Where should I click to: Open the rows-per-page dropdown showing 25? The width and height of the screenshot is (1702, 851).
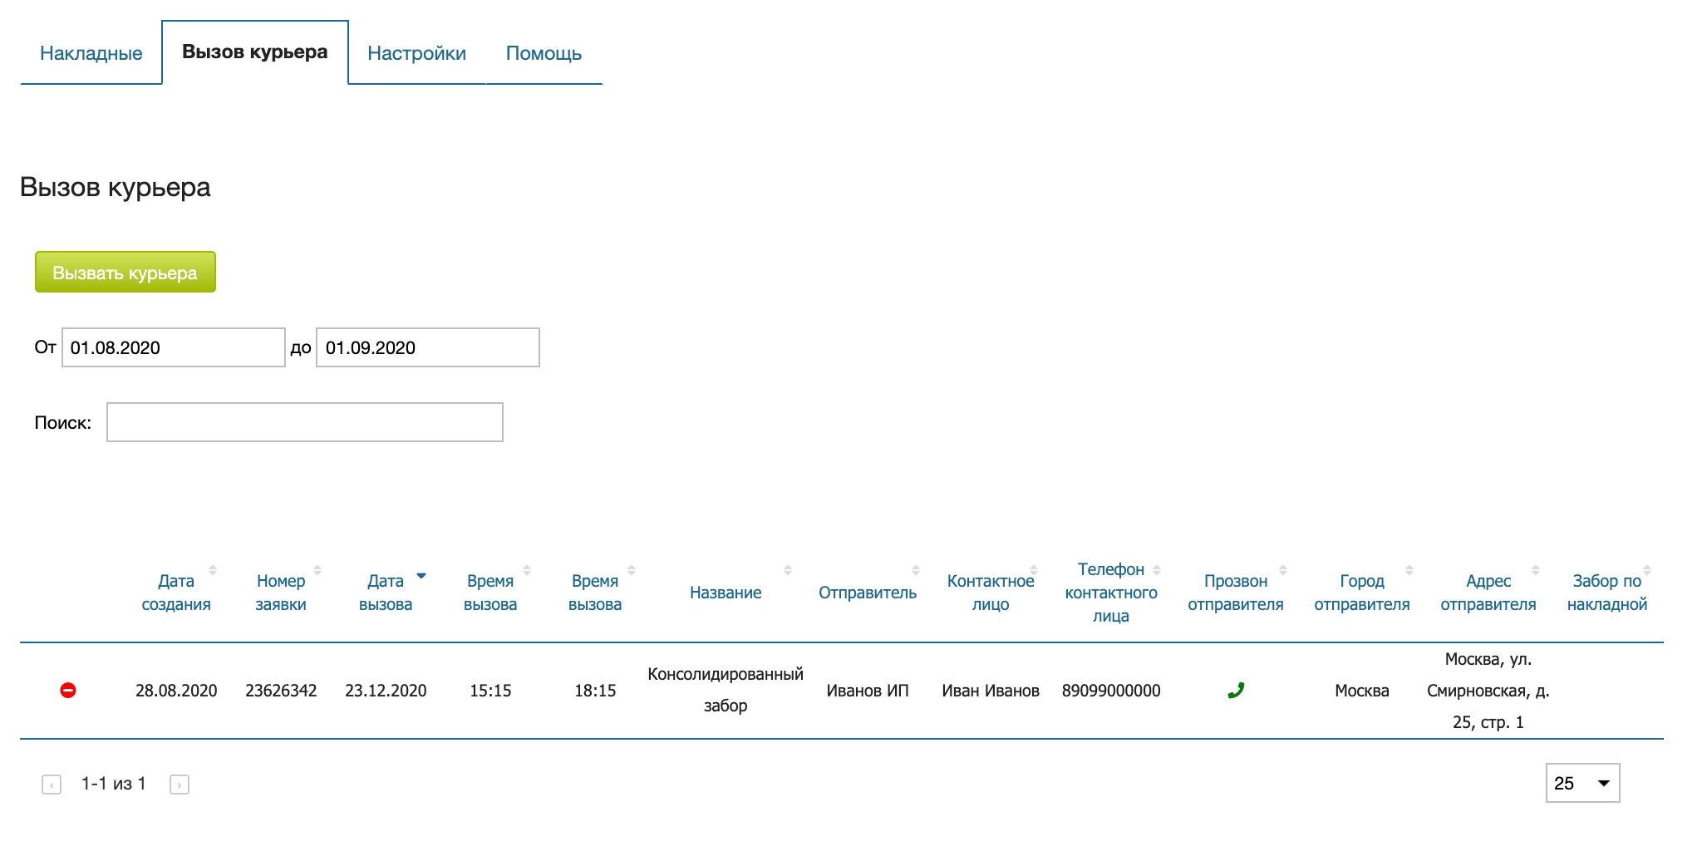[x=1582, y=783]
